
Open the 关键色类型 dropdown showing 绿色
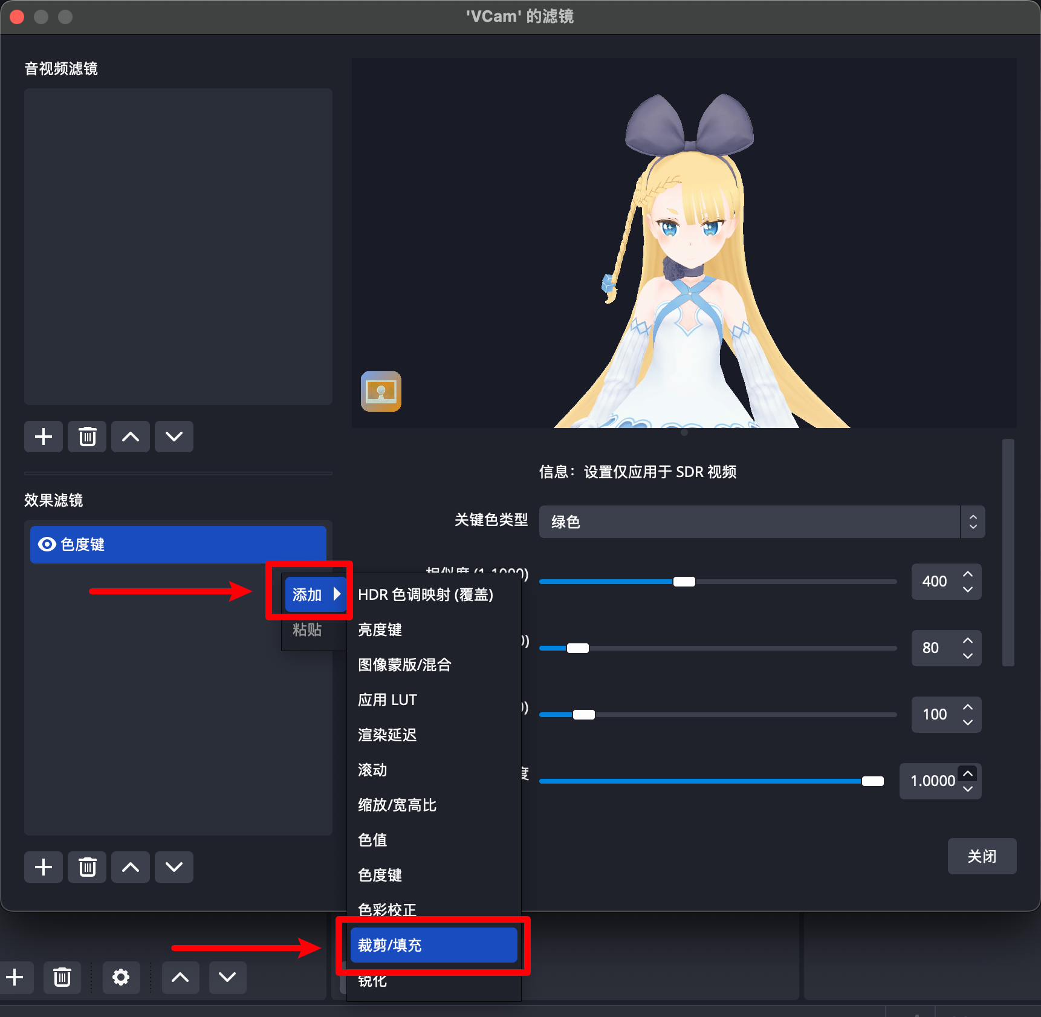tap(762, 522)
